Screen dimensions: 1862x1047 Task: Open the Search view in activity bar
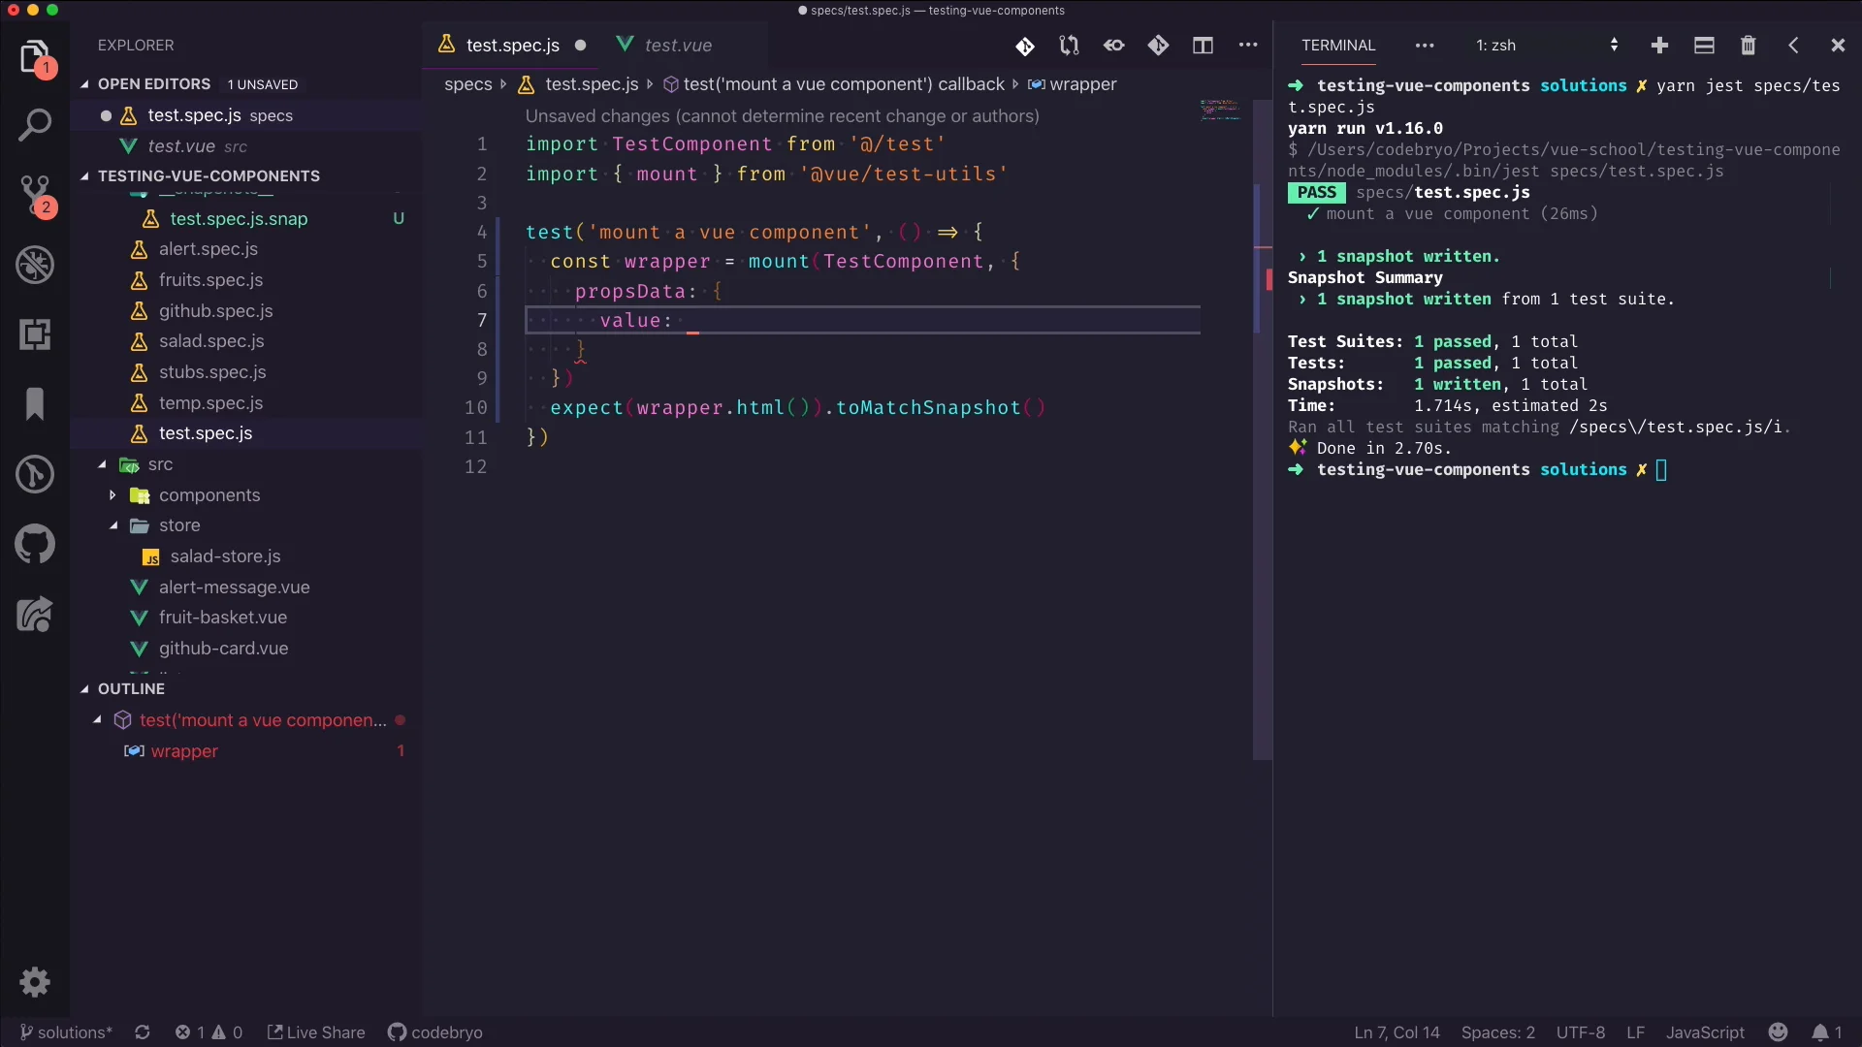point(35,125)
